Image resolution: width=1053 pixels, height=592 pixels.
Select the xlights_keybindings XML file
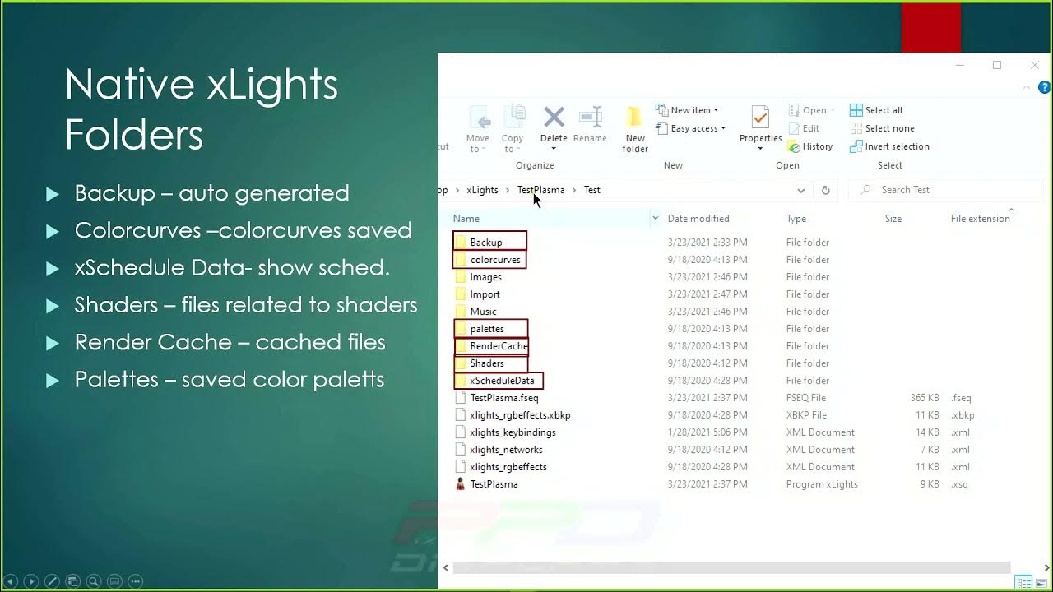[513, 432]
